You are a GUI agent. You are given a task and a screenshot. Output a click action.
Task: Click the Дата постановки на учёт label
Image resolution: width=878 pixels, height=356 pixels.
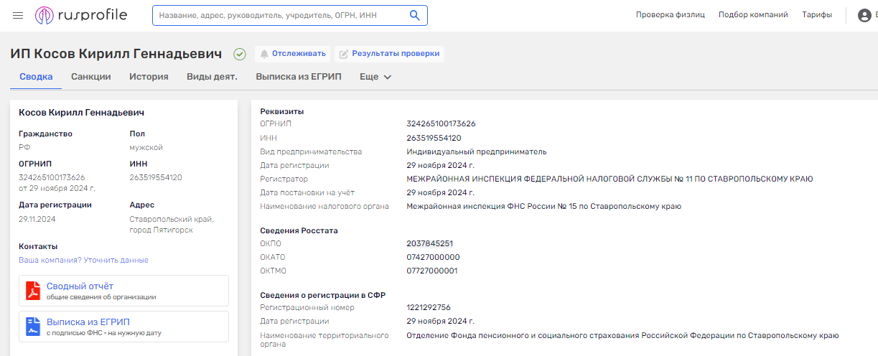click(307, 192)
